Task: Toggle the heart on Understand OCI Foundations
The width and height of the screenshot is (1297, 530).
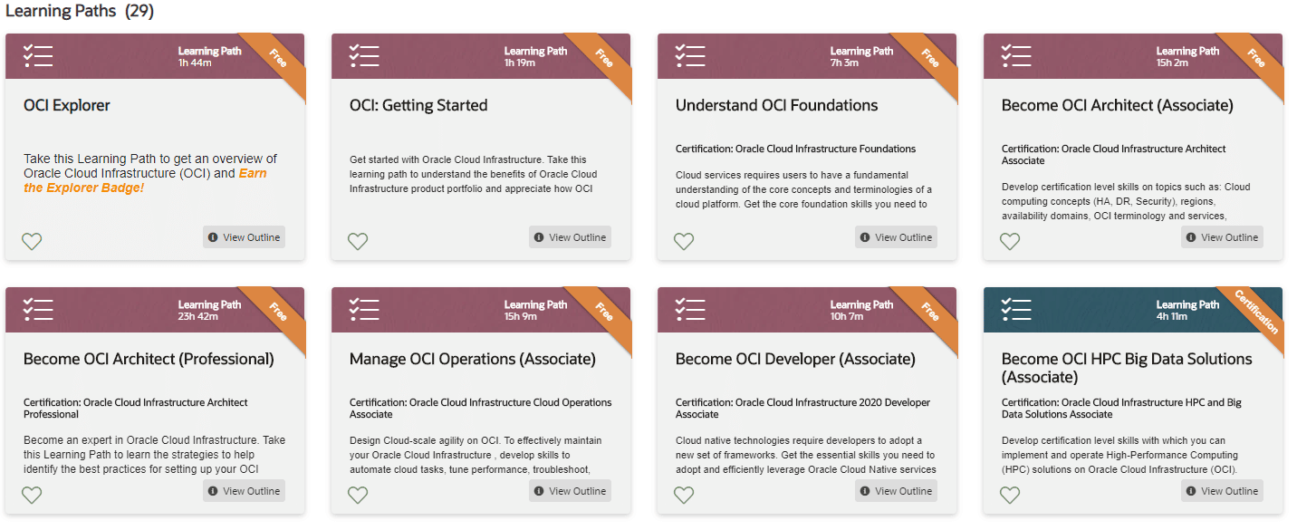Action: pos(683,241)
